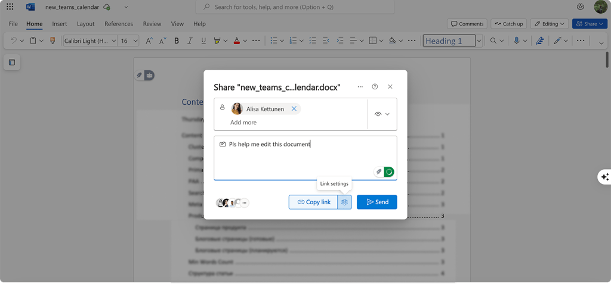Open more options in Share dialog
611x284 pixels.
pos(360,87)
